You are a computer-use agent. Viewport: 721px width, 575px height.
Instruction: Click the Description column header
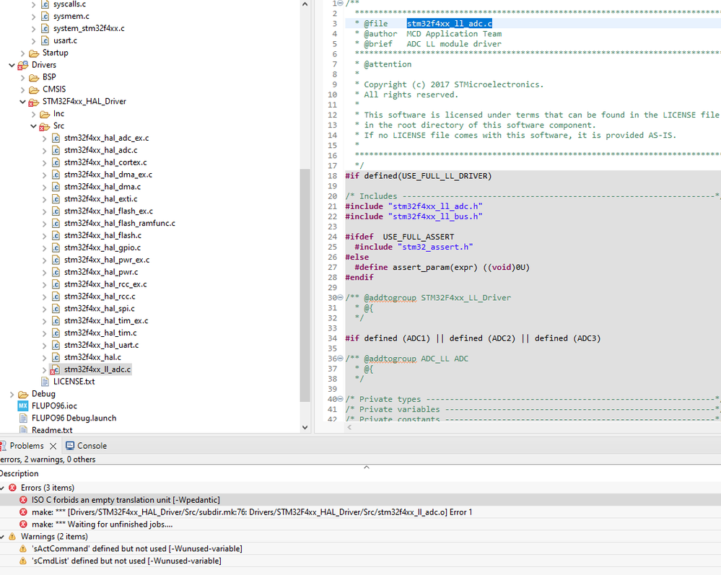click(x=19, y=473)
